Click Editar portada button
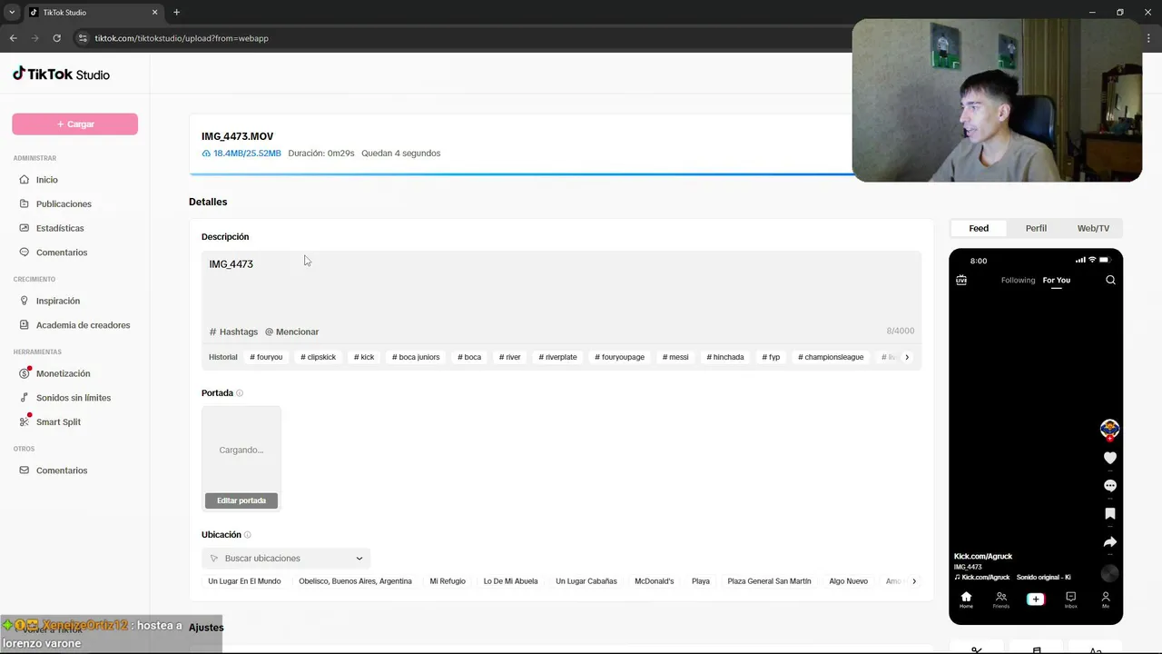The width and height of the screenshot is (1162, 654). [241, 500]
